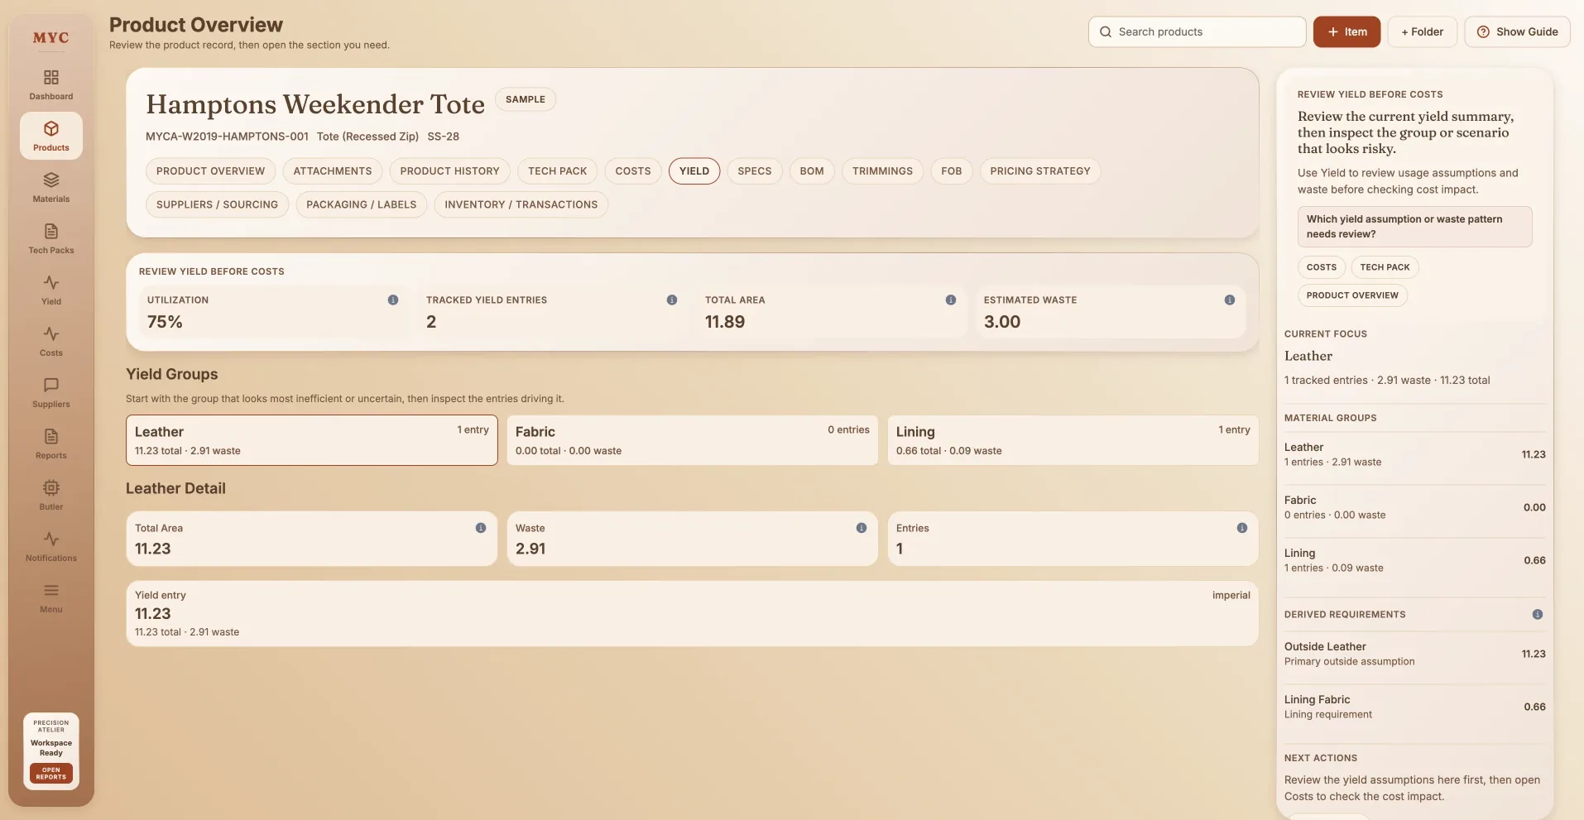
Task: Open Suppliers sidebar icon
Action: (x=51, y=392)
